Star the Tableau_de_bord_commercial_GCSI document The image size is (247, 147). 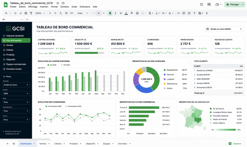[58, 3]
